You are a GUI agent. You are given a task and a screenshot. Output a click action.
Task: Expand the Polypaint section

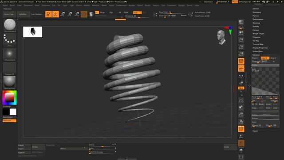click(256, 37)
